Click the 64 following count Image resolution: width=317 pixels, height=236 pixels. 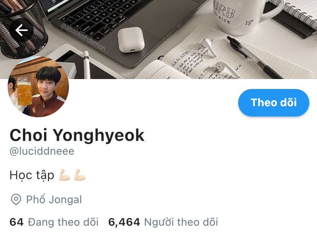pos(16,222)
